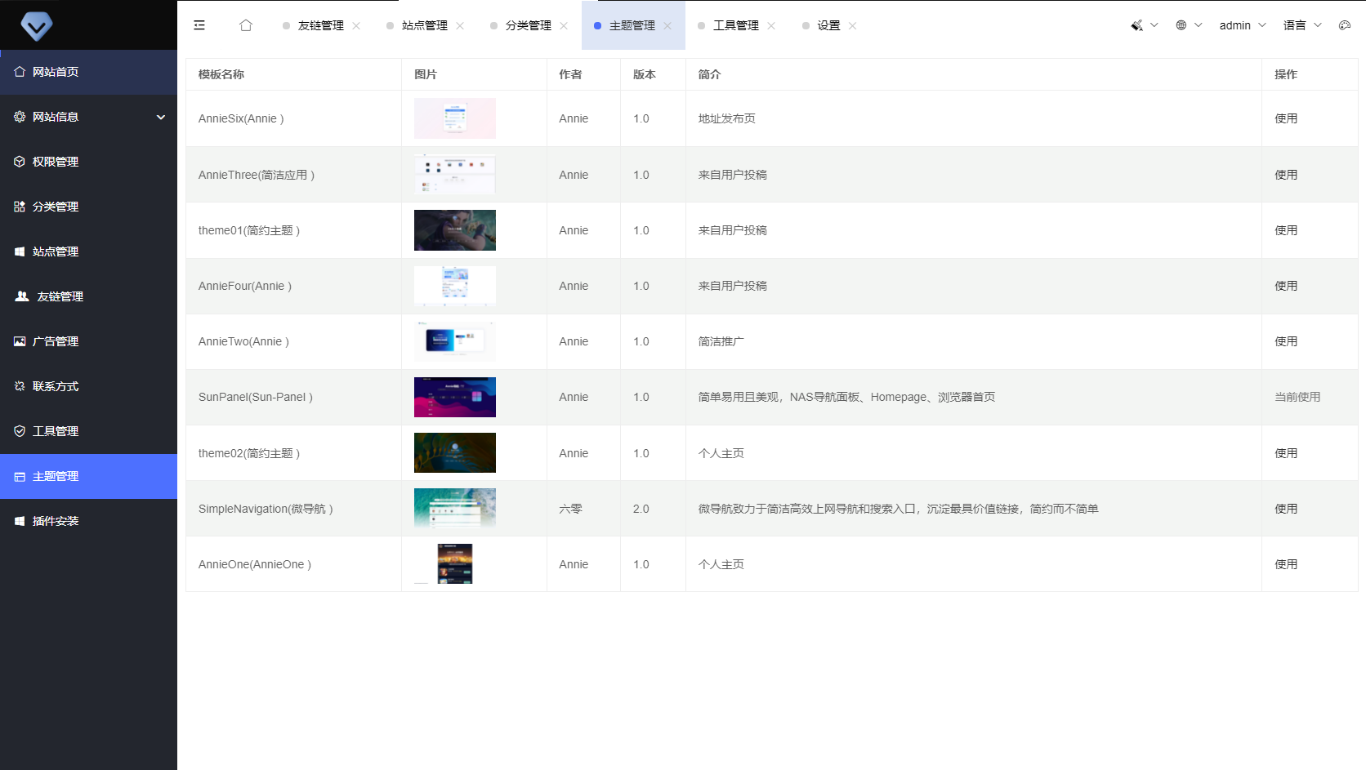Use the SimpleNavigation theme

(1286, 509)
